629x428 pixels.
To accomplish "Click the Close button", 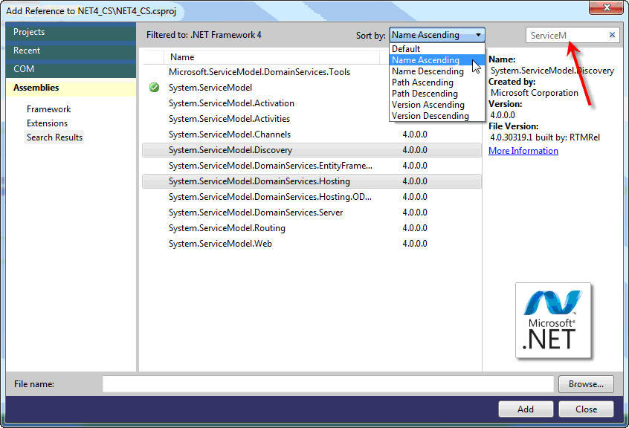I will point(586,409).
